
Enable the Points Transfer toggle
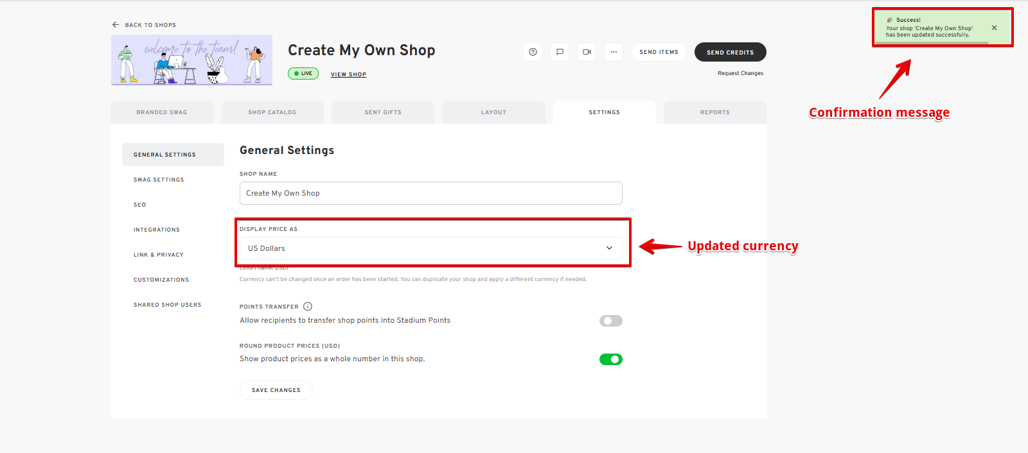(x=610, y=321)
